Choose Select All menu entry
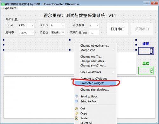This screenshot has width=159, height=124. click(x=96, y=123)
